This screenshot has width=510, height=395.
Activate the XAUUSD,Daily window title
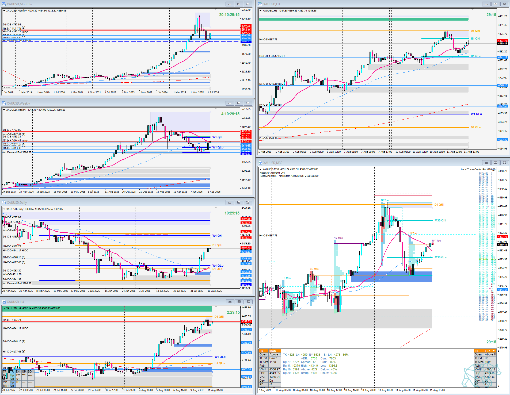[17, 203]
